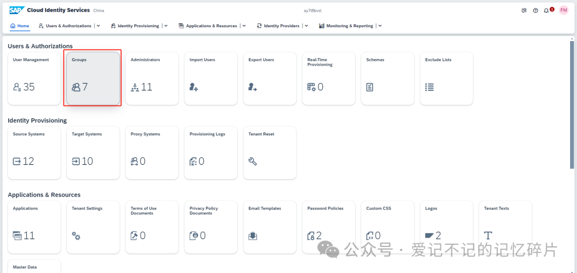Click the Source Systems arrow icon
This screenshot has width=577, height=273.
[17, 162]
